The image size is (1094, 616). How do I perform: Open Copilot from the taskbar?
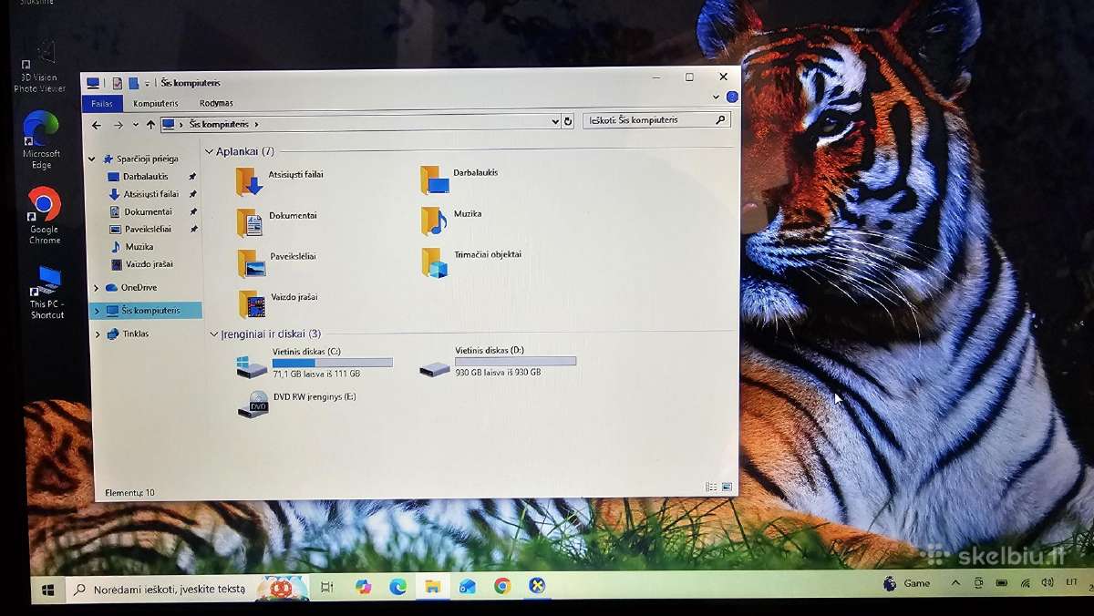[x=364, y=587]
